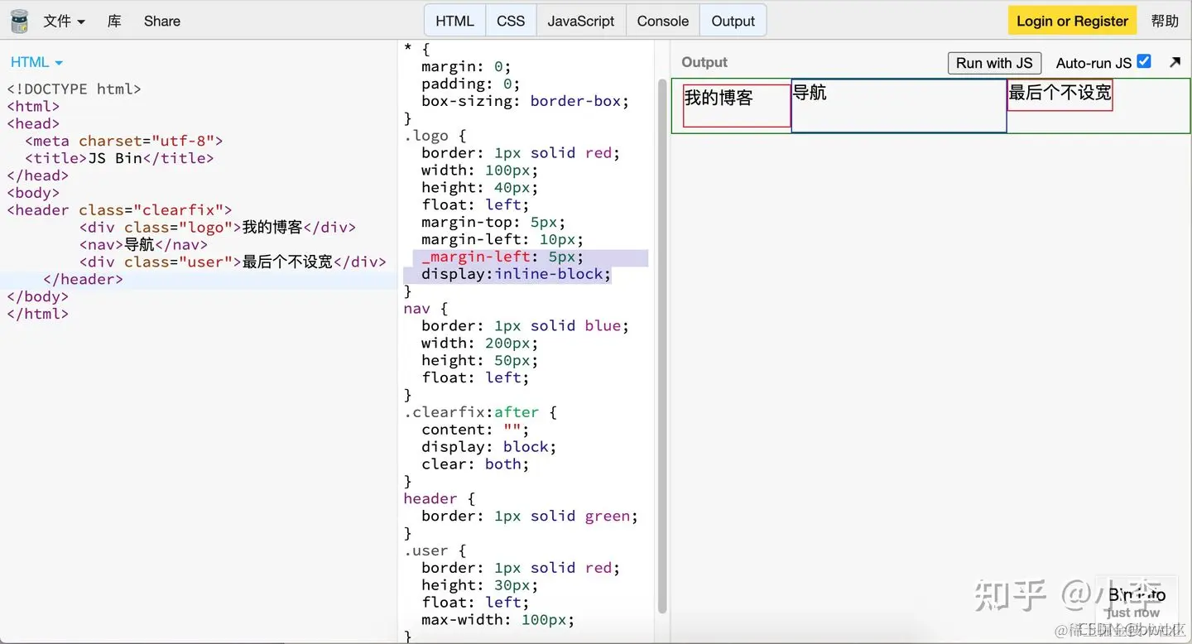Open the 帮助 help menu
The width and height of the screenshot is (1192, 644).
click(x=1165, y=21)
